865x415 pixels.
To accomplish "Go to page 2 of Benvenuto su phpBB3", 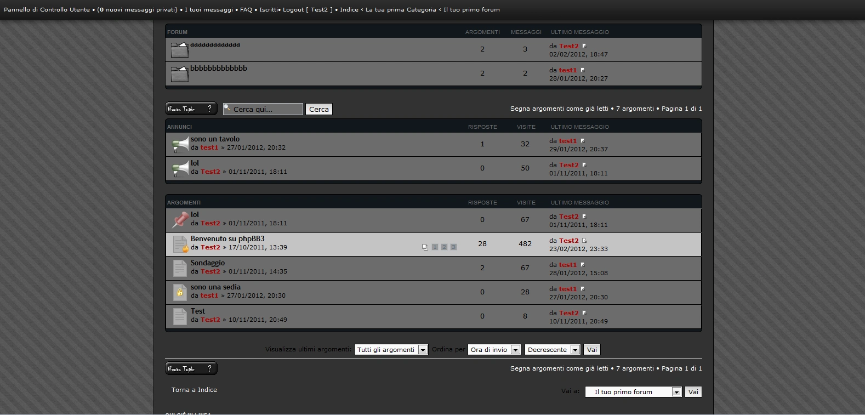I will [x=444, y=247].
